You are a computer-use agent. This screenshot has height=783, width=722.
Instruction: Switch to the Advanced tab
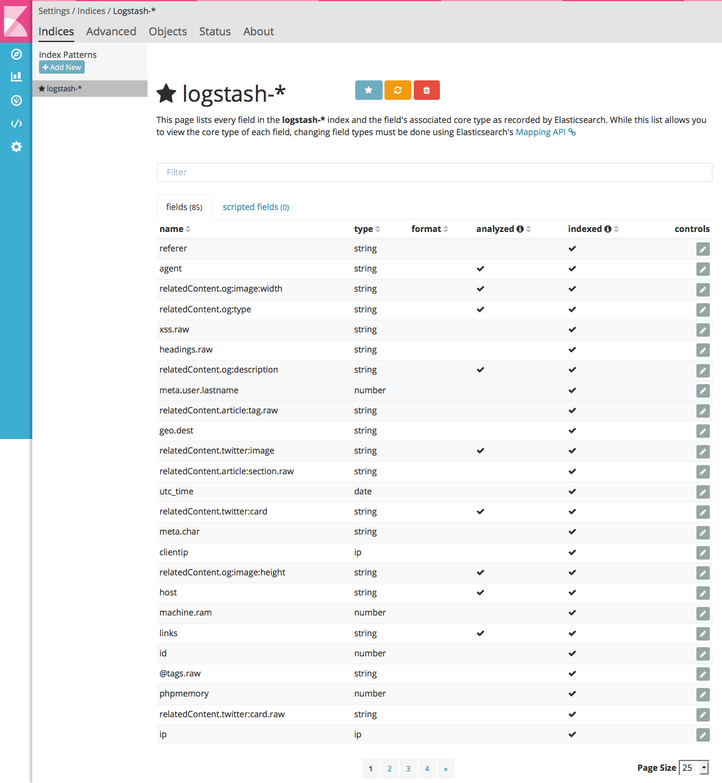tap(111, 32)
